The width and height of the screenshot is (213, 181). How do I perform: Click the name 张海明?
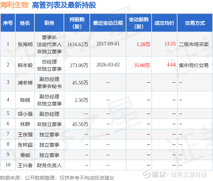click(25, 44)
